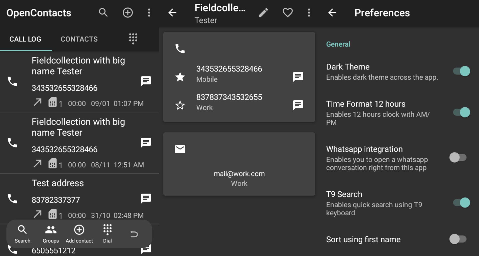Tap the search icon in OpenContacts header
The image size is (479, 256).
(x=103, y=12)
